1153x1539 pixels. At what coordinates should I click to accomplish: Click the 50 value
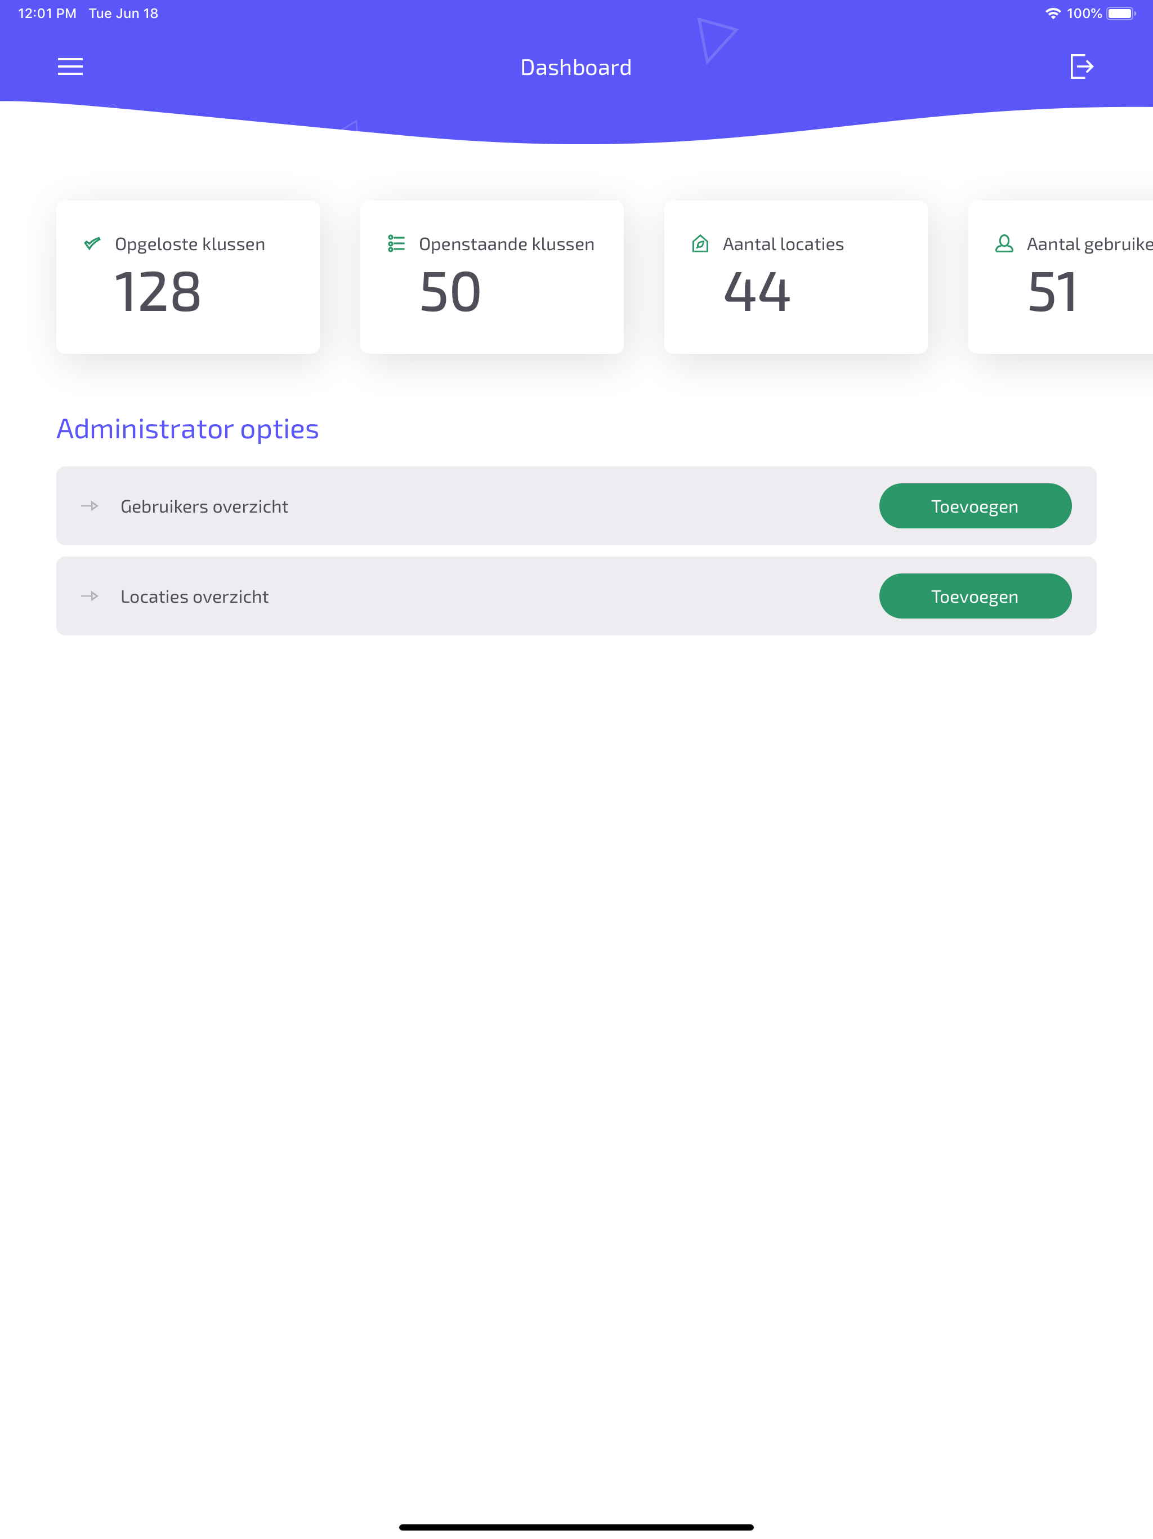tap(450, 292)
